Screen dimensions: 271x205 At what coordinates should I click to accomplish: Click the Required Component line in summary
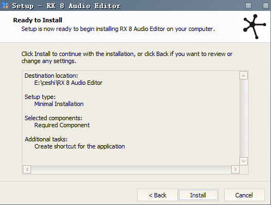[62, 125]
